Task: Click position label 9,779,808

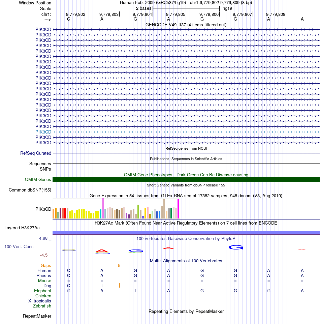Action: (x=276, y=14)
